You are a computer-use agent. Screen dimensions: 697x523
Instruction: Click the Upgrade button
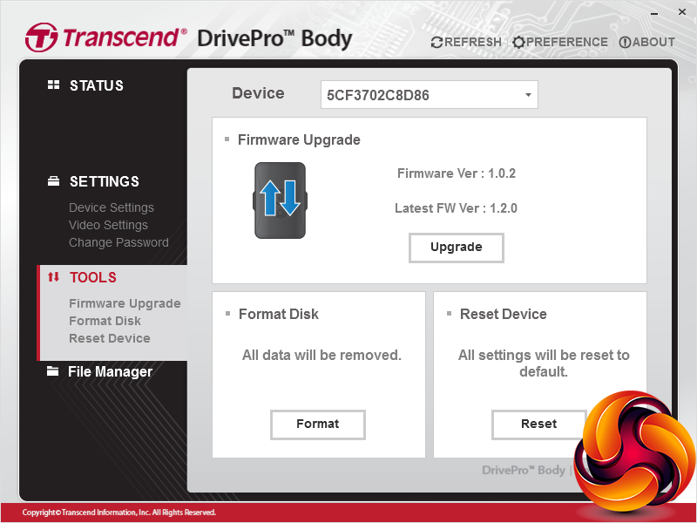(x=456, y=248)
